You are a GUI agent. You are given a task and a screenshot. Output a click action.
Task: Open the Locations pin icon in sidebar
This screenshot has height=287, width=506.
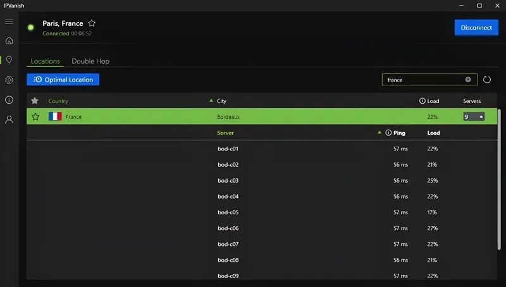point(9,60)
